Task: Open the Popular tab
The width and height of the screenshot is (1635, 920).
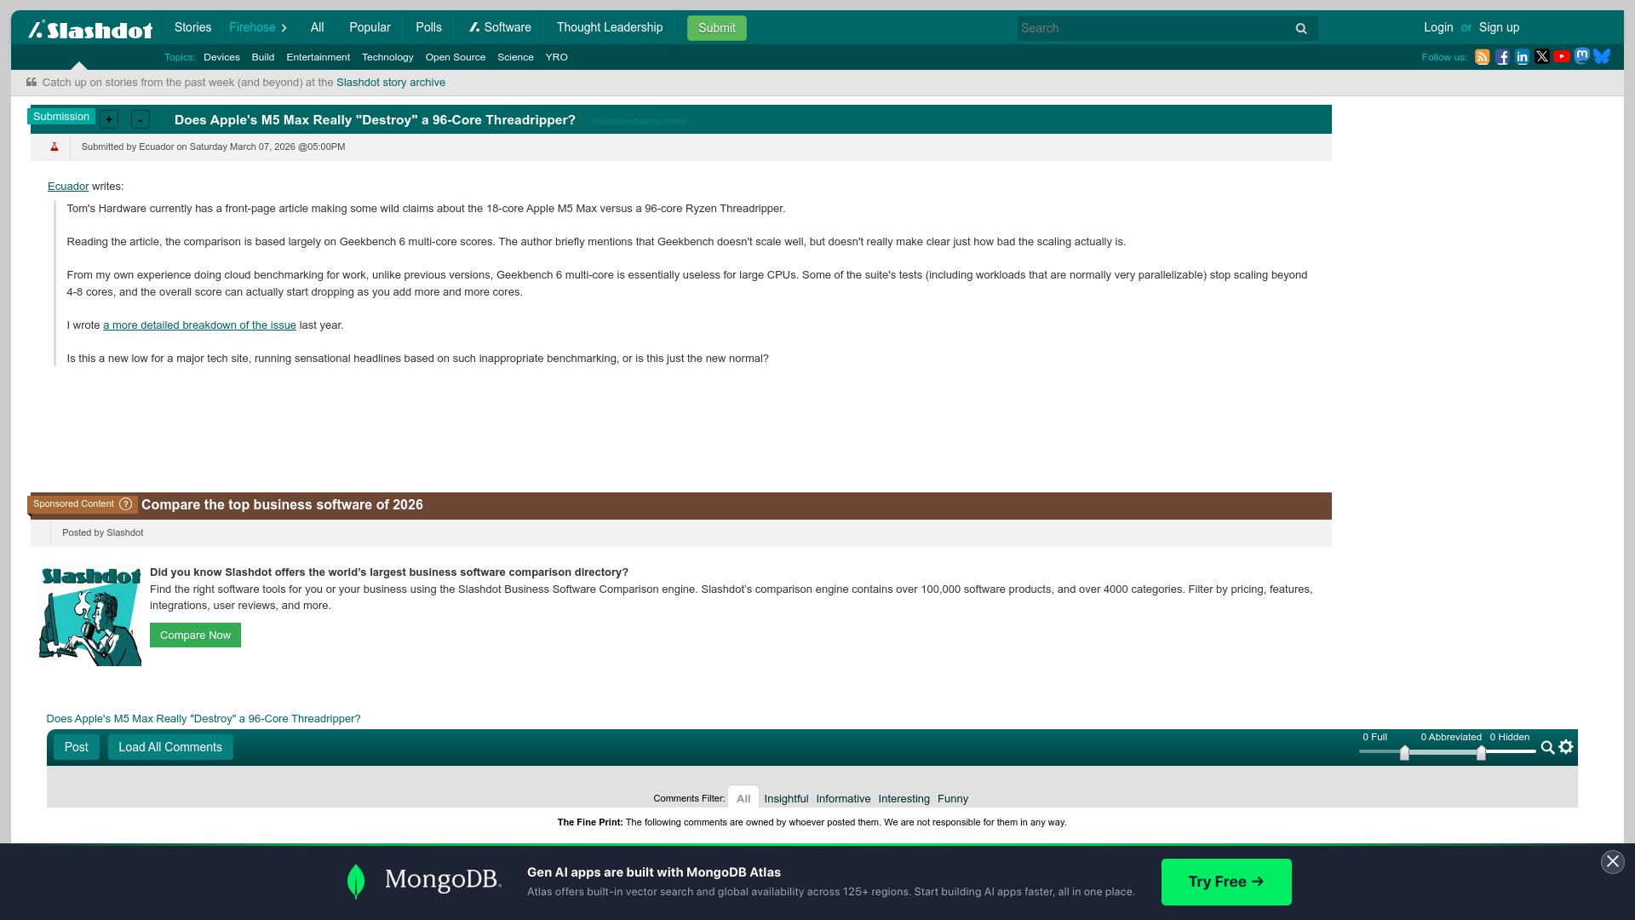Action: [370, 27]
